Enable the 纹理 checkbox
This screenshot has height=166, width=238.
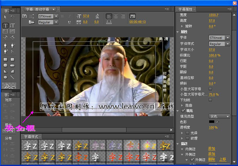click(188, 138)
